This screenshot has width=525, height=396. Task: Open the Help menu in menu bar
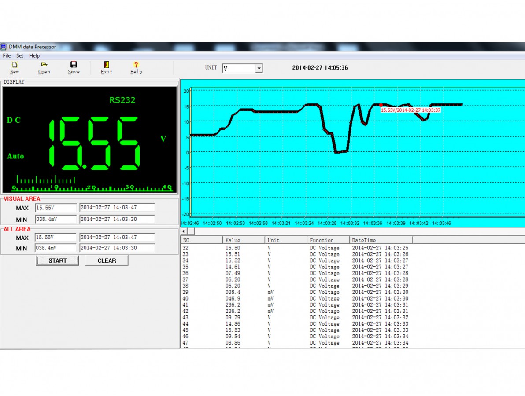(34, 55)
